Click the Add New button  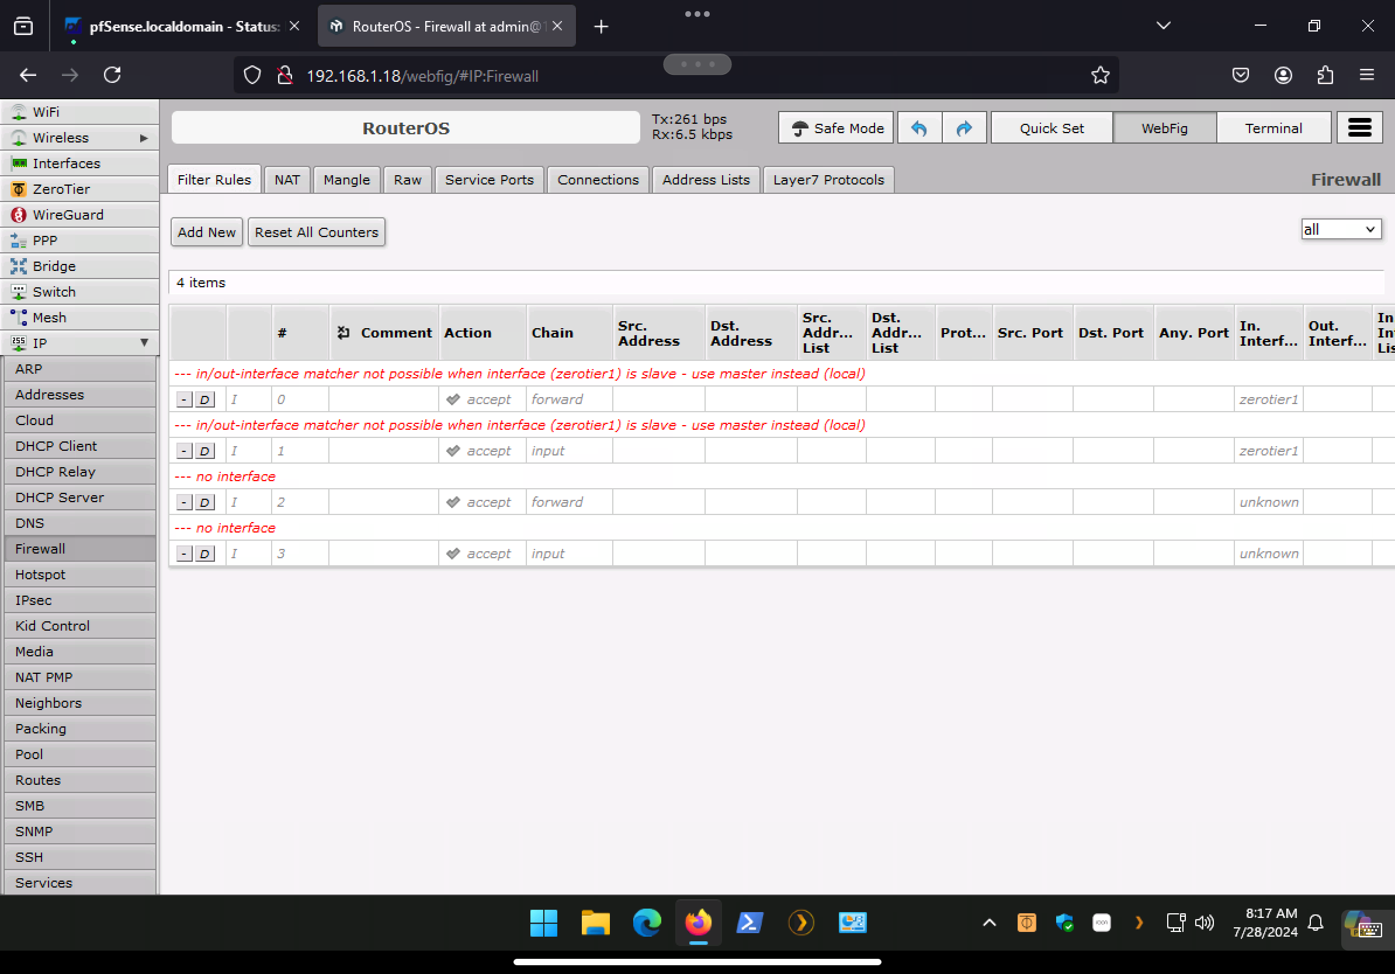point(206,232)
